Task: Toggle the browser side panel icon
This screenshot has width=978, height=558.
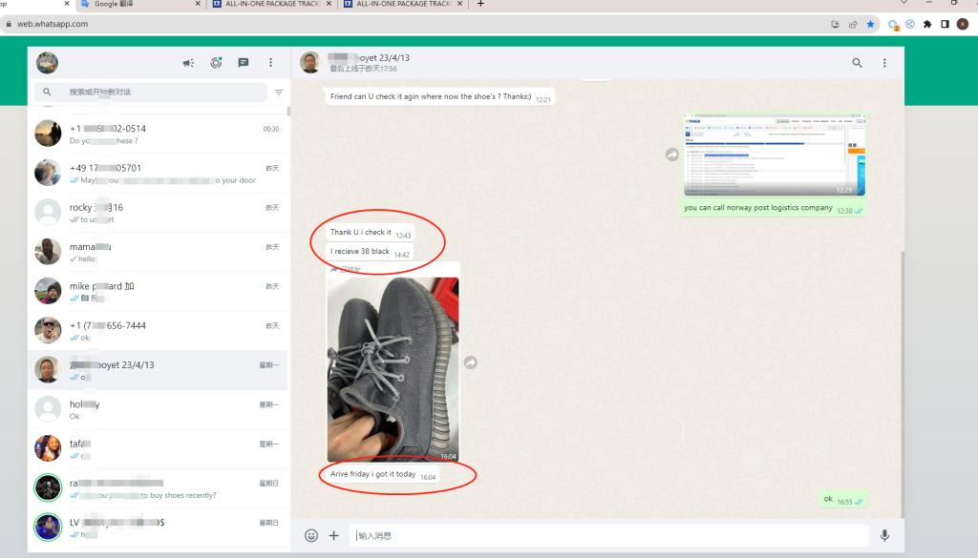Action: (x=944, y=24)
